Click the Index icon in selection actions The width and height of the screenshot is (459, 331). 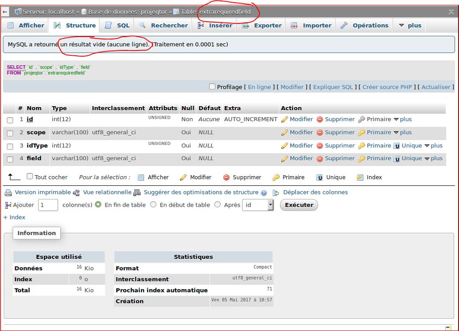tap(360, 177)
